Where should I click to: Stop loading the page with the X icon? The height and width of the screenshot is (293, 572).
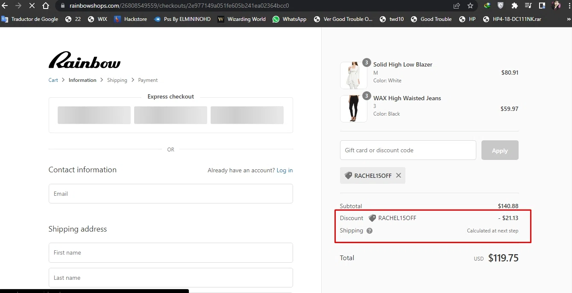(x=32, y=6)
